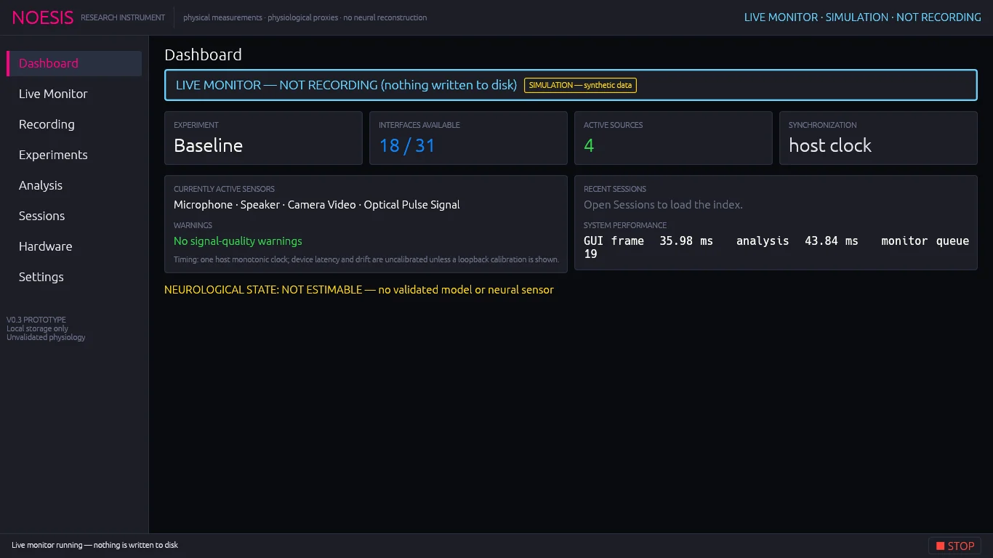Click the timing calibration note text
The width and height of the screenshot is (993, 558).
click(366, 259)
